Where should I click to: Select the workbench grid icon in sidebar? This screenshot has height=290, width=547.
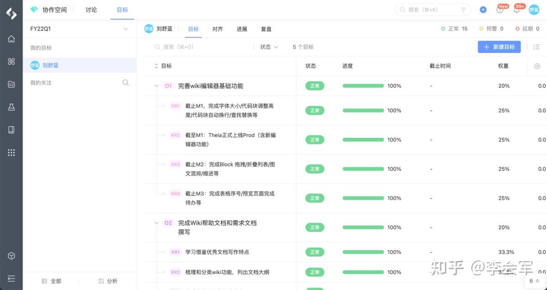[11, 61]
